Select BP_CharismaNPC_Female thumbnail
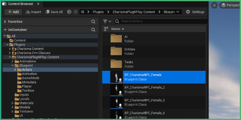The width and height of the screenshot is (241, 120). [x=117, y=77]
